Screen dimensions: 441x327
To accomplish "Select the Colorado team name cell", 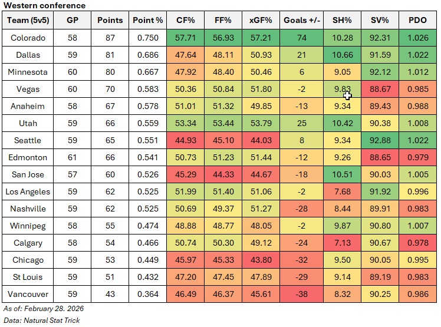I will tap(28, 38).
